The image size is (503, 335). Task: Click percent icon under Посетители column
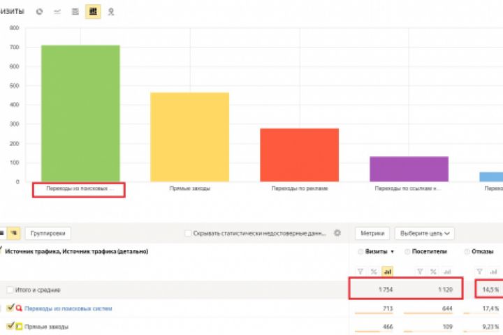(433, 272)
